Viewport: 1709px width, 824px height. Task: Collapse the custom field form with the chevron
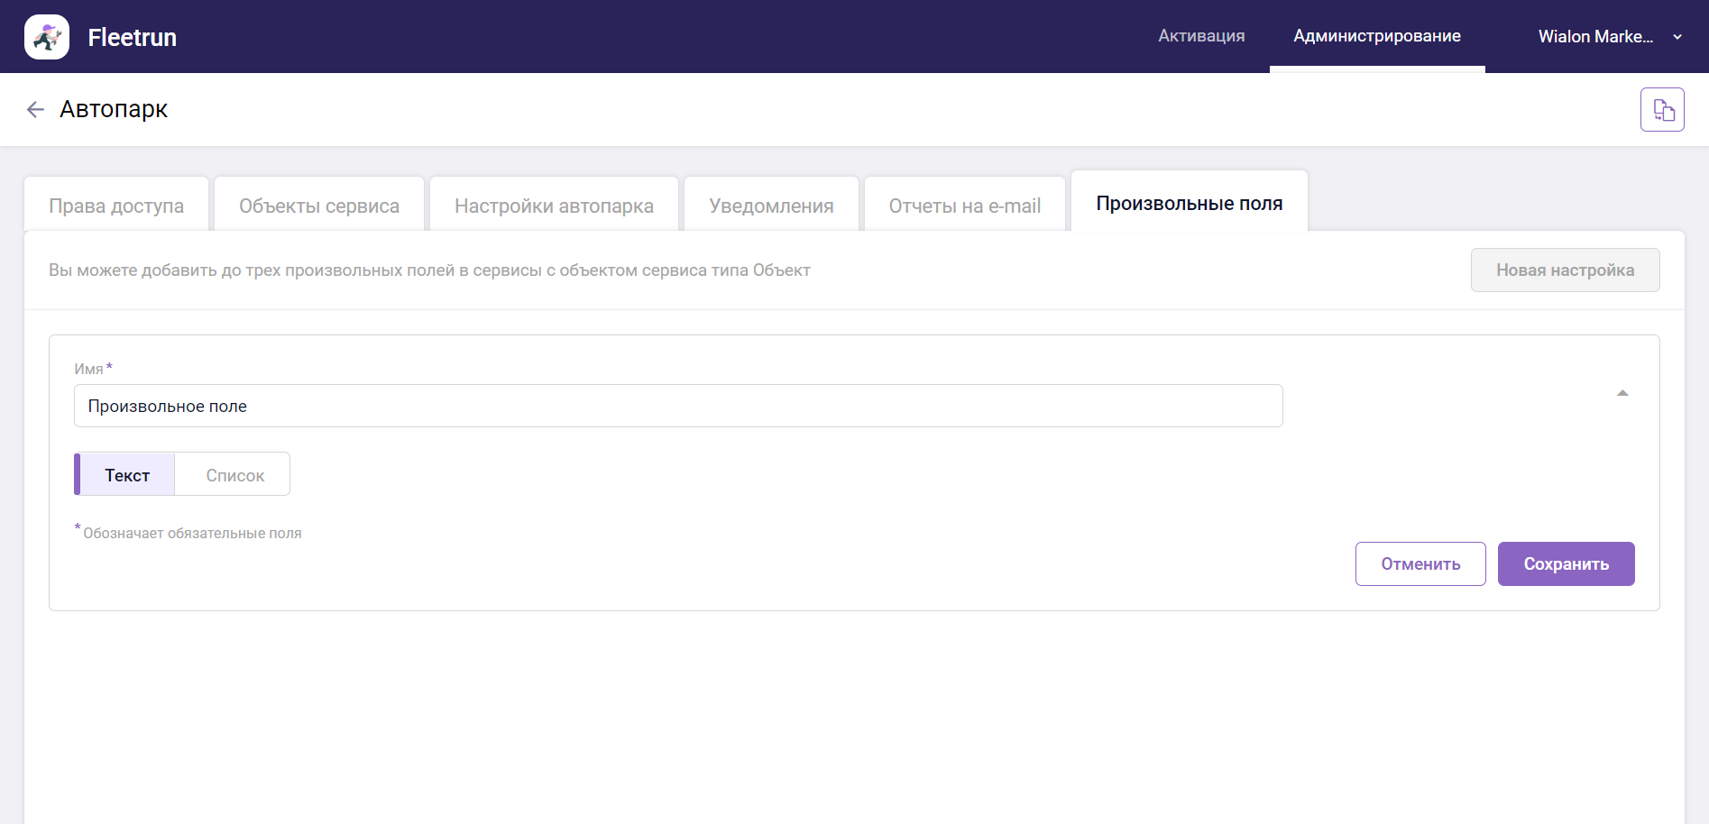pyautogui.click(x=1622, y=393)
